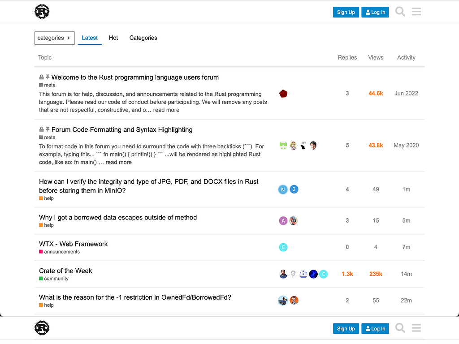This screenshot has height=344, width=459.
Task: Click the purple 'A' user avatar
Action: click(x=283, y=220)
